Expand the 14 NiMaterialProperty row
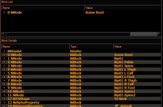Viewport: 163px width, 107px height. pos(4,106)
